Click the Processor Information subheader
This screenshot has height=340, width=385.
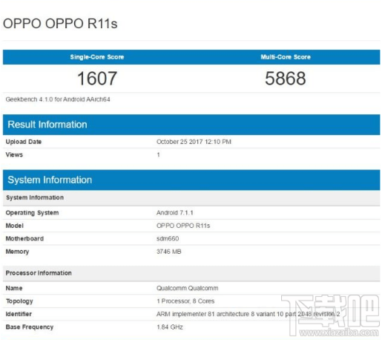191,273
